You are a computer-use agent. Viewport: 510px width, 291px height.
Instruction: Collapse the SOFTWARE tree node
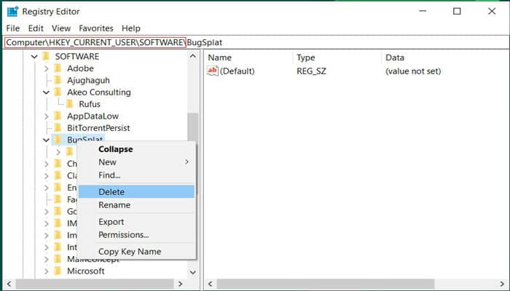(34, 57)
